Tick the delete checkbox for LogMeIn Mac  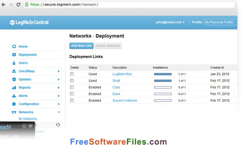[x=72, y=74]
